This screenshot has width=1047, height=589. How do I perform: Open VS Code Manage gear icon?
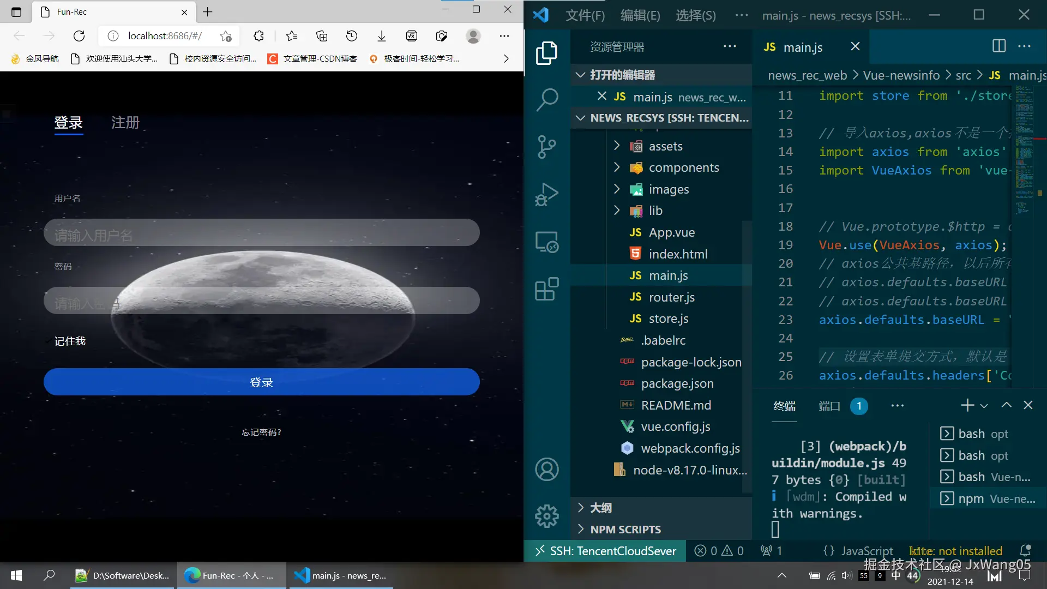547,516
